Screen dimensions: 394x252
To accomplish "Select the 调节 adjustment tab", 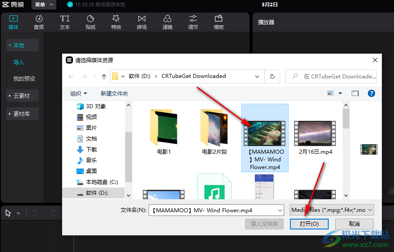I will (x=193, y=22).
